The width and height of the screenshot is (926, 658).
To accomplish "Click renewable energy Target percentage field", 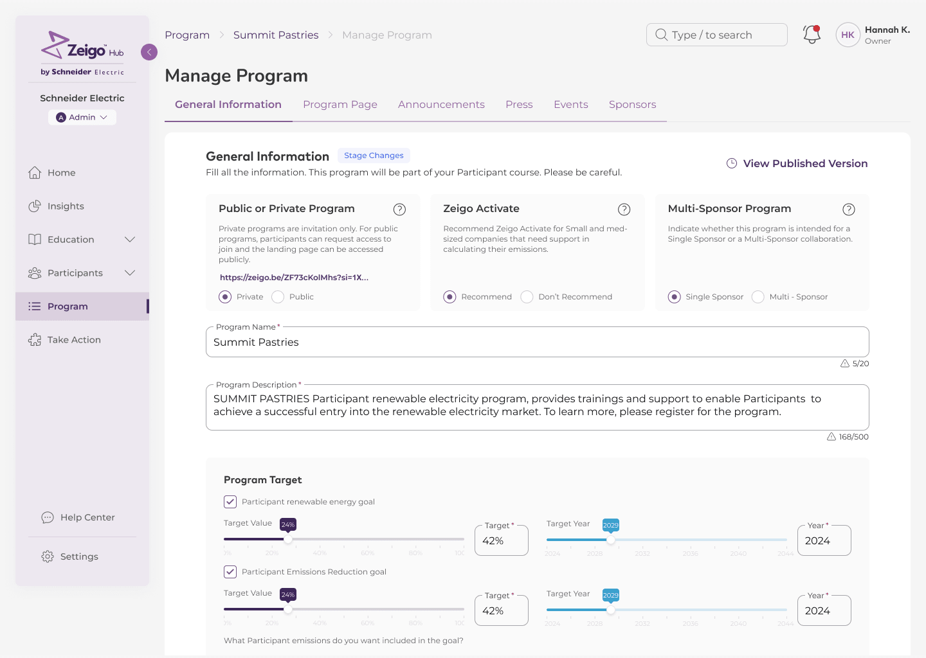I will (502, 540).
